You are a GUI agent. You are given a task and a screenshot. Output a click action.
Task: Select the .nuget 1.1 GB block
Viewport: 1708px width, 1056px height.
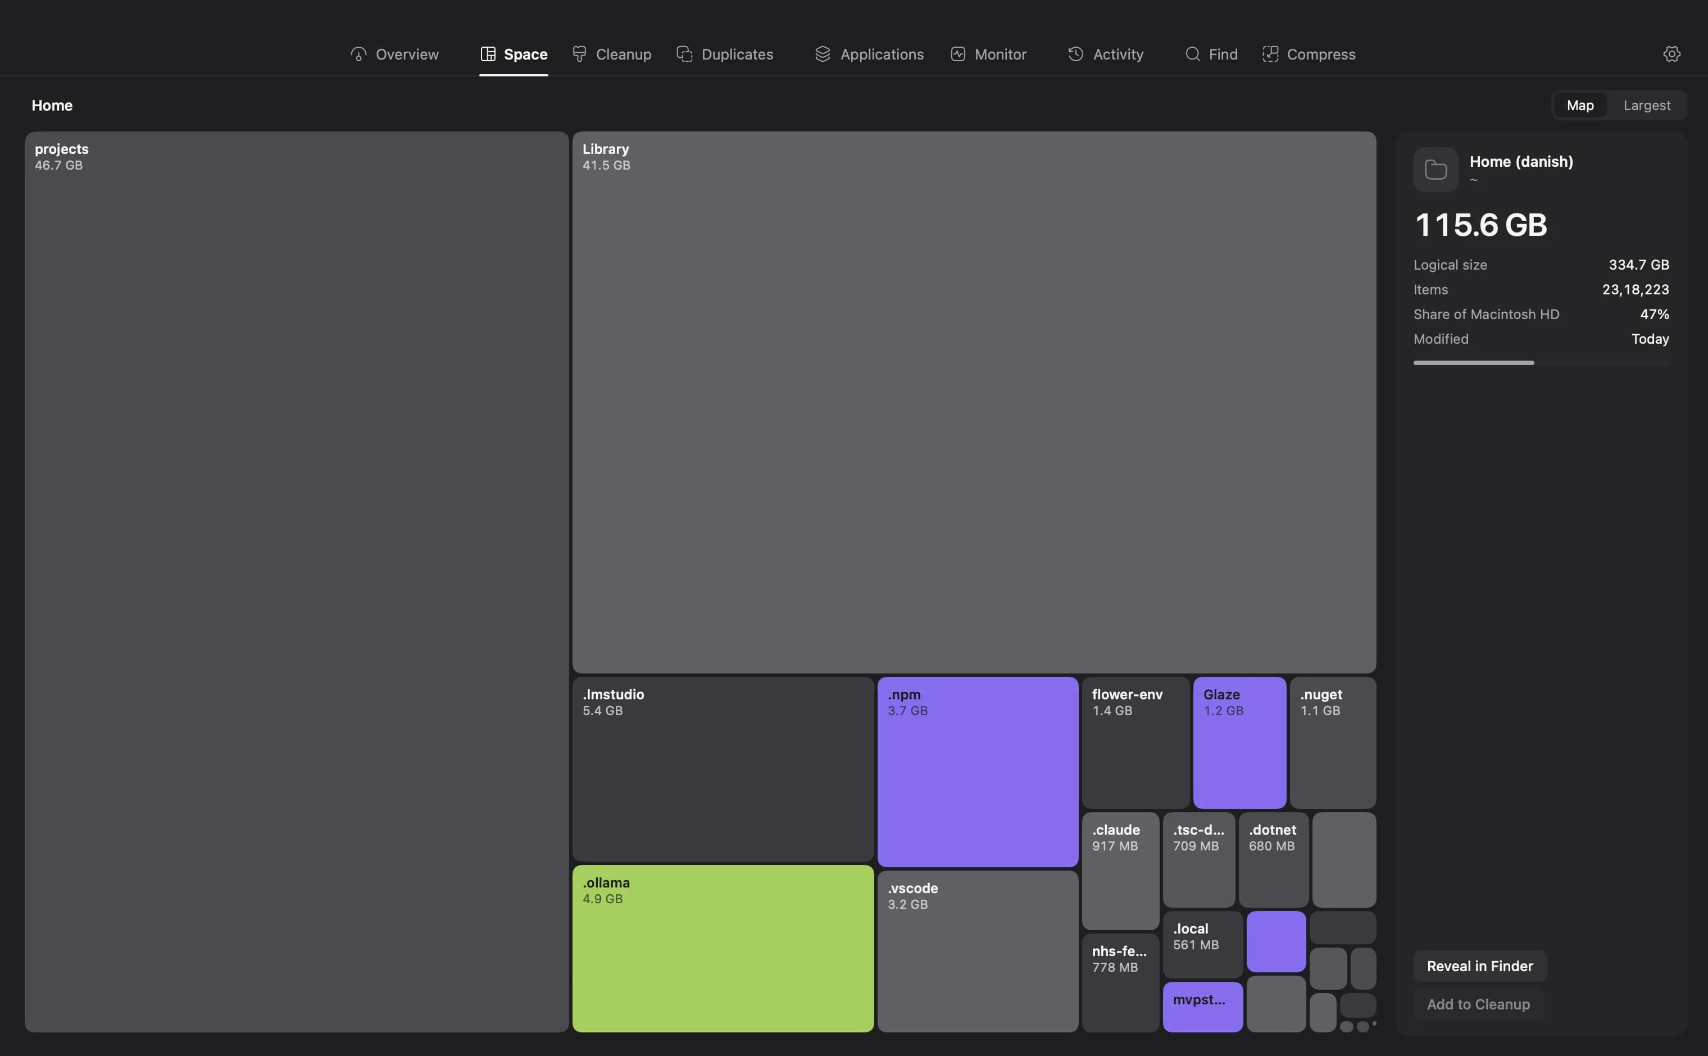click(x=1333, y=743)
